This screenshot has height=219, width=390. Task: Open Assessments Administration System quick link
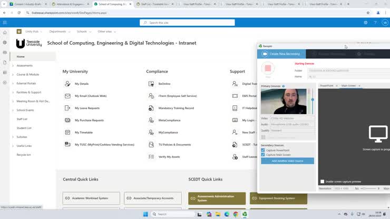[217, 198]
